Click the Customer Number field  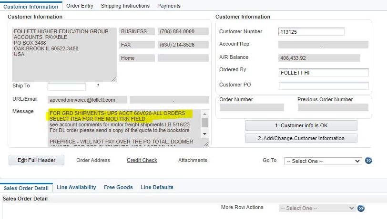tap(311, 32)
